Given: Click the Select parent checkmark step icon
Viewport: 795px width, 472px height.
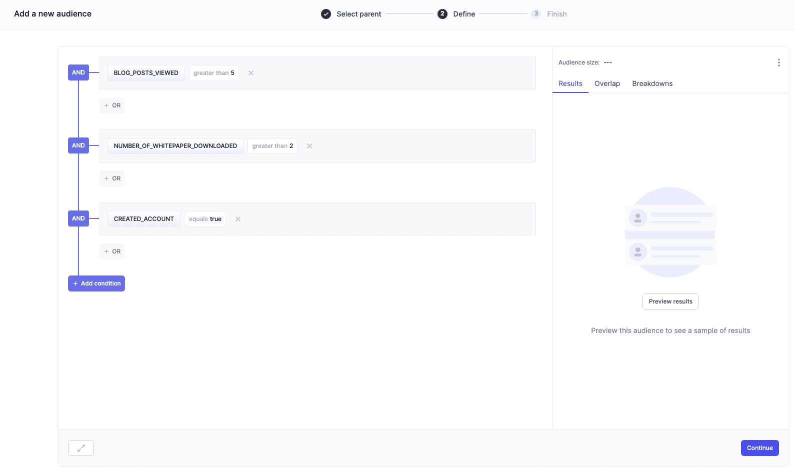Looking at the screenshot, I should (326, 14).
